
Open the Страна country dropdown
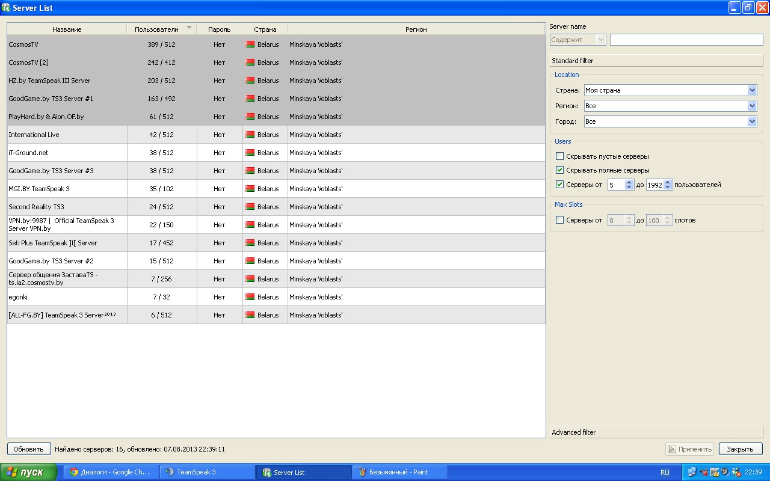(x=752, y=90)
